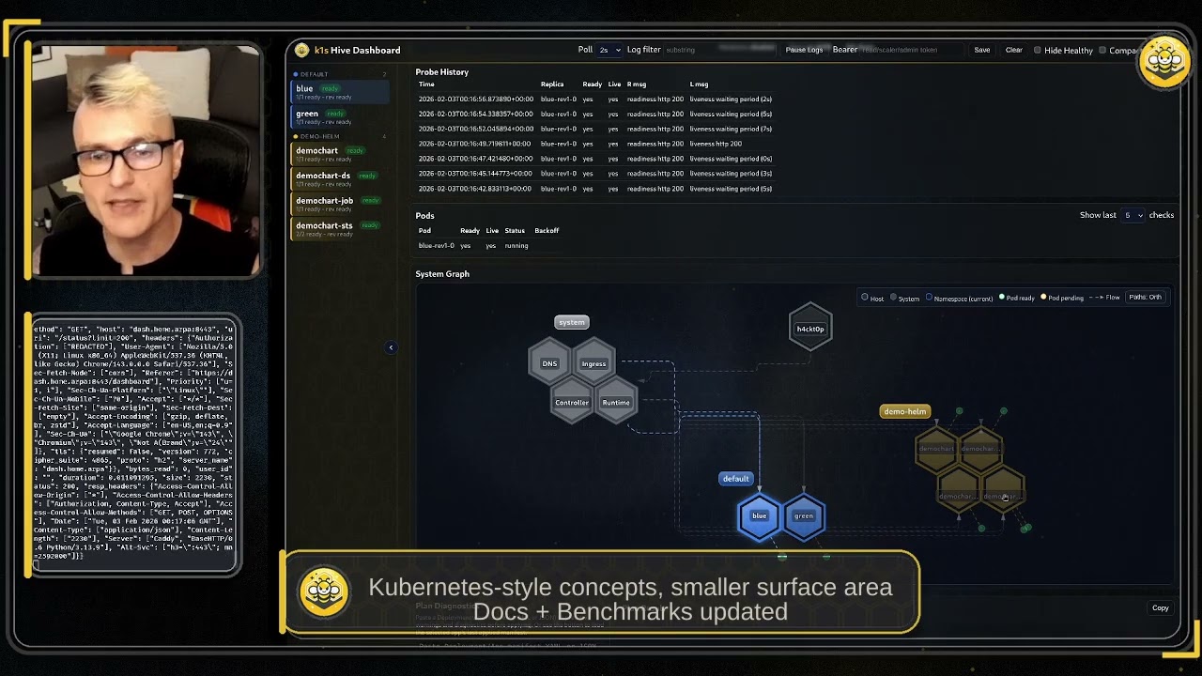1202x676 pixels.
Task: Open the Show last checks dropdown
Action: (x=1133, y=215)
